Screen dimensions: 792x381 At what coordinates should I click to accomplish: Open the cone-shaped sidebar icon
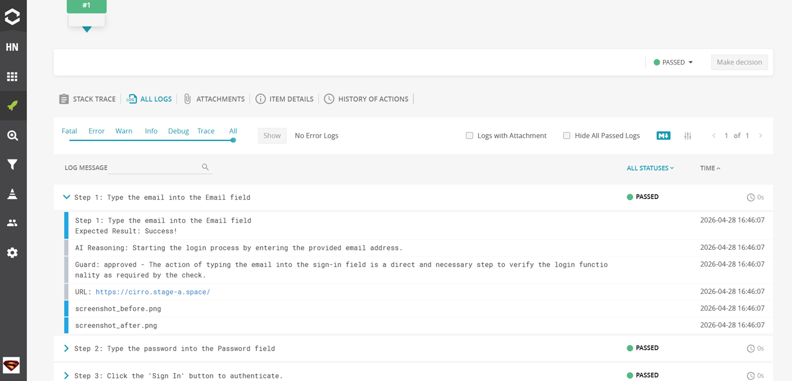[12, 194]
